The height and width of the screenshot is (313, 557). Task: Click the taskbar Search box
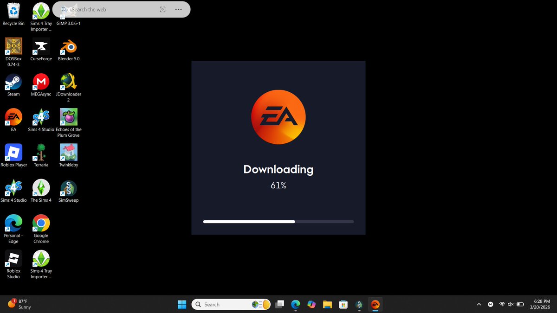(231, 304)
